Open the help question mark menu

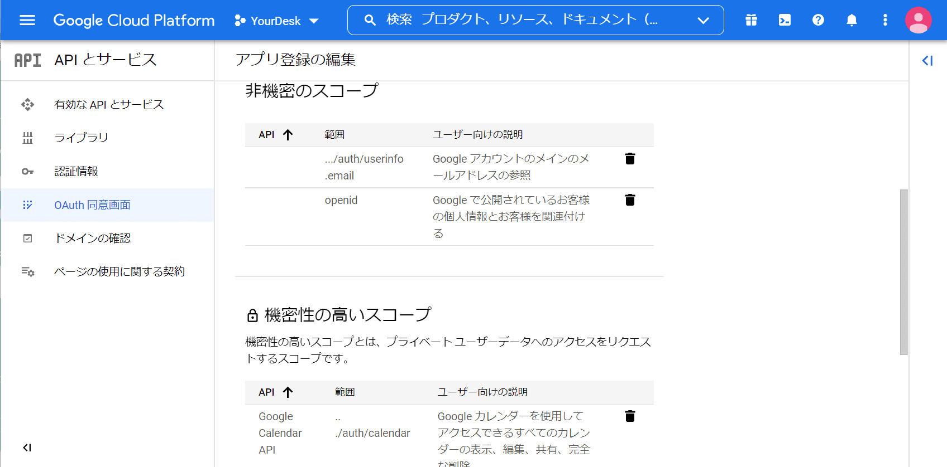point(818,21)
